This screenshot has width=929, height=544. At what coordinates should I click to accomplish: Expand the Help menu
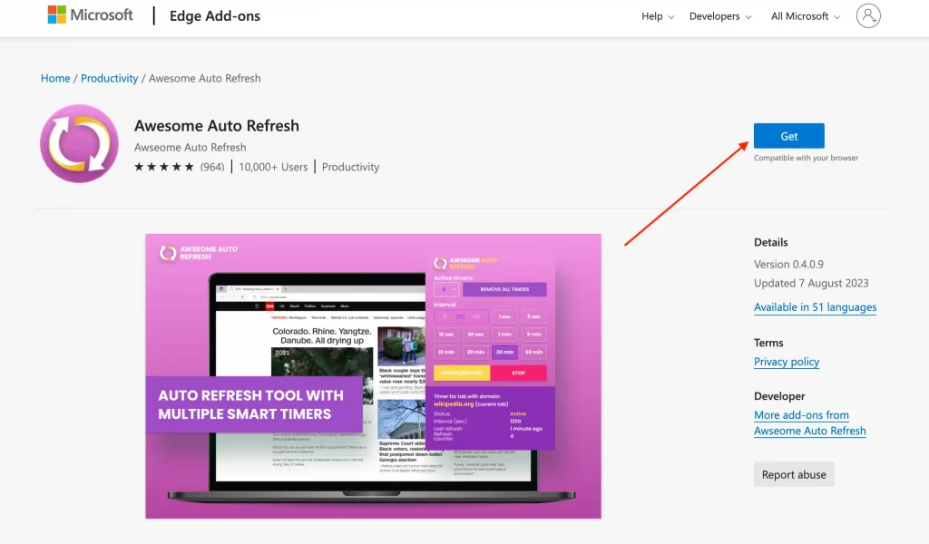(658, 16)
